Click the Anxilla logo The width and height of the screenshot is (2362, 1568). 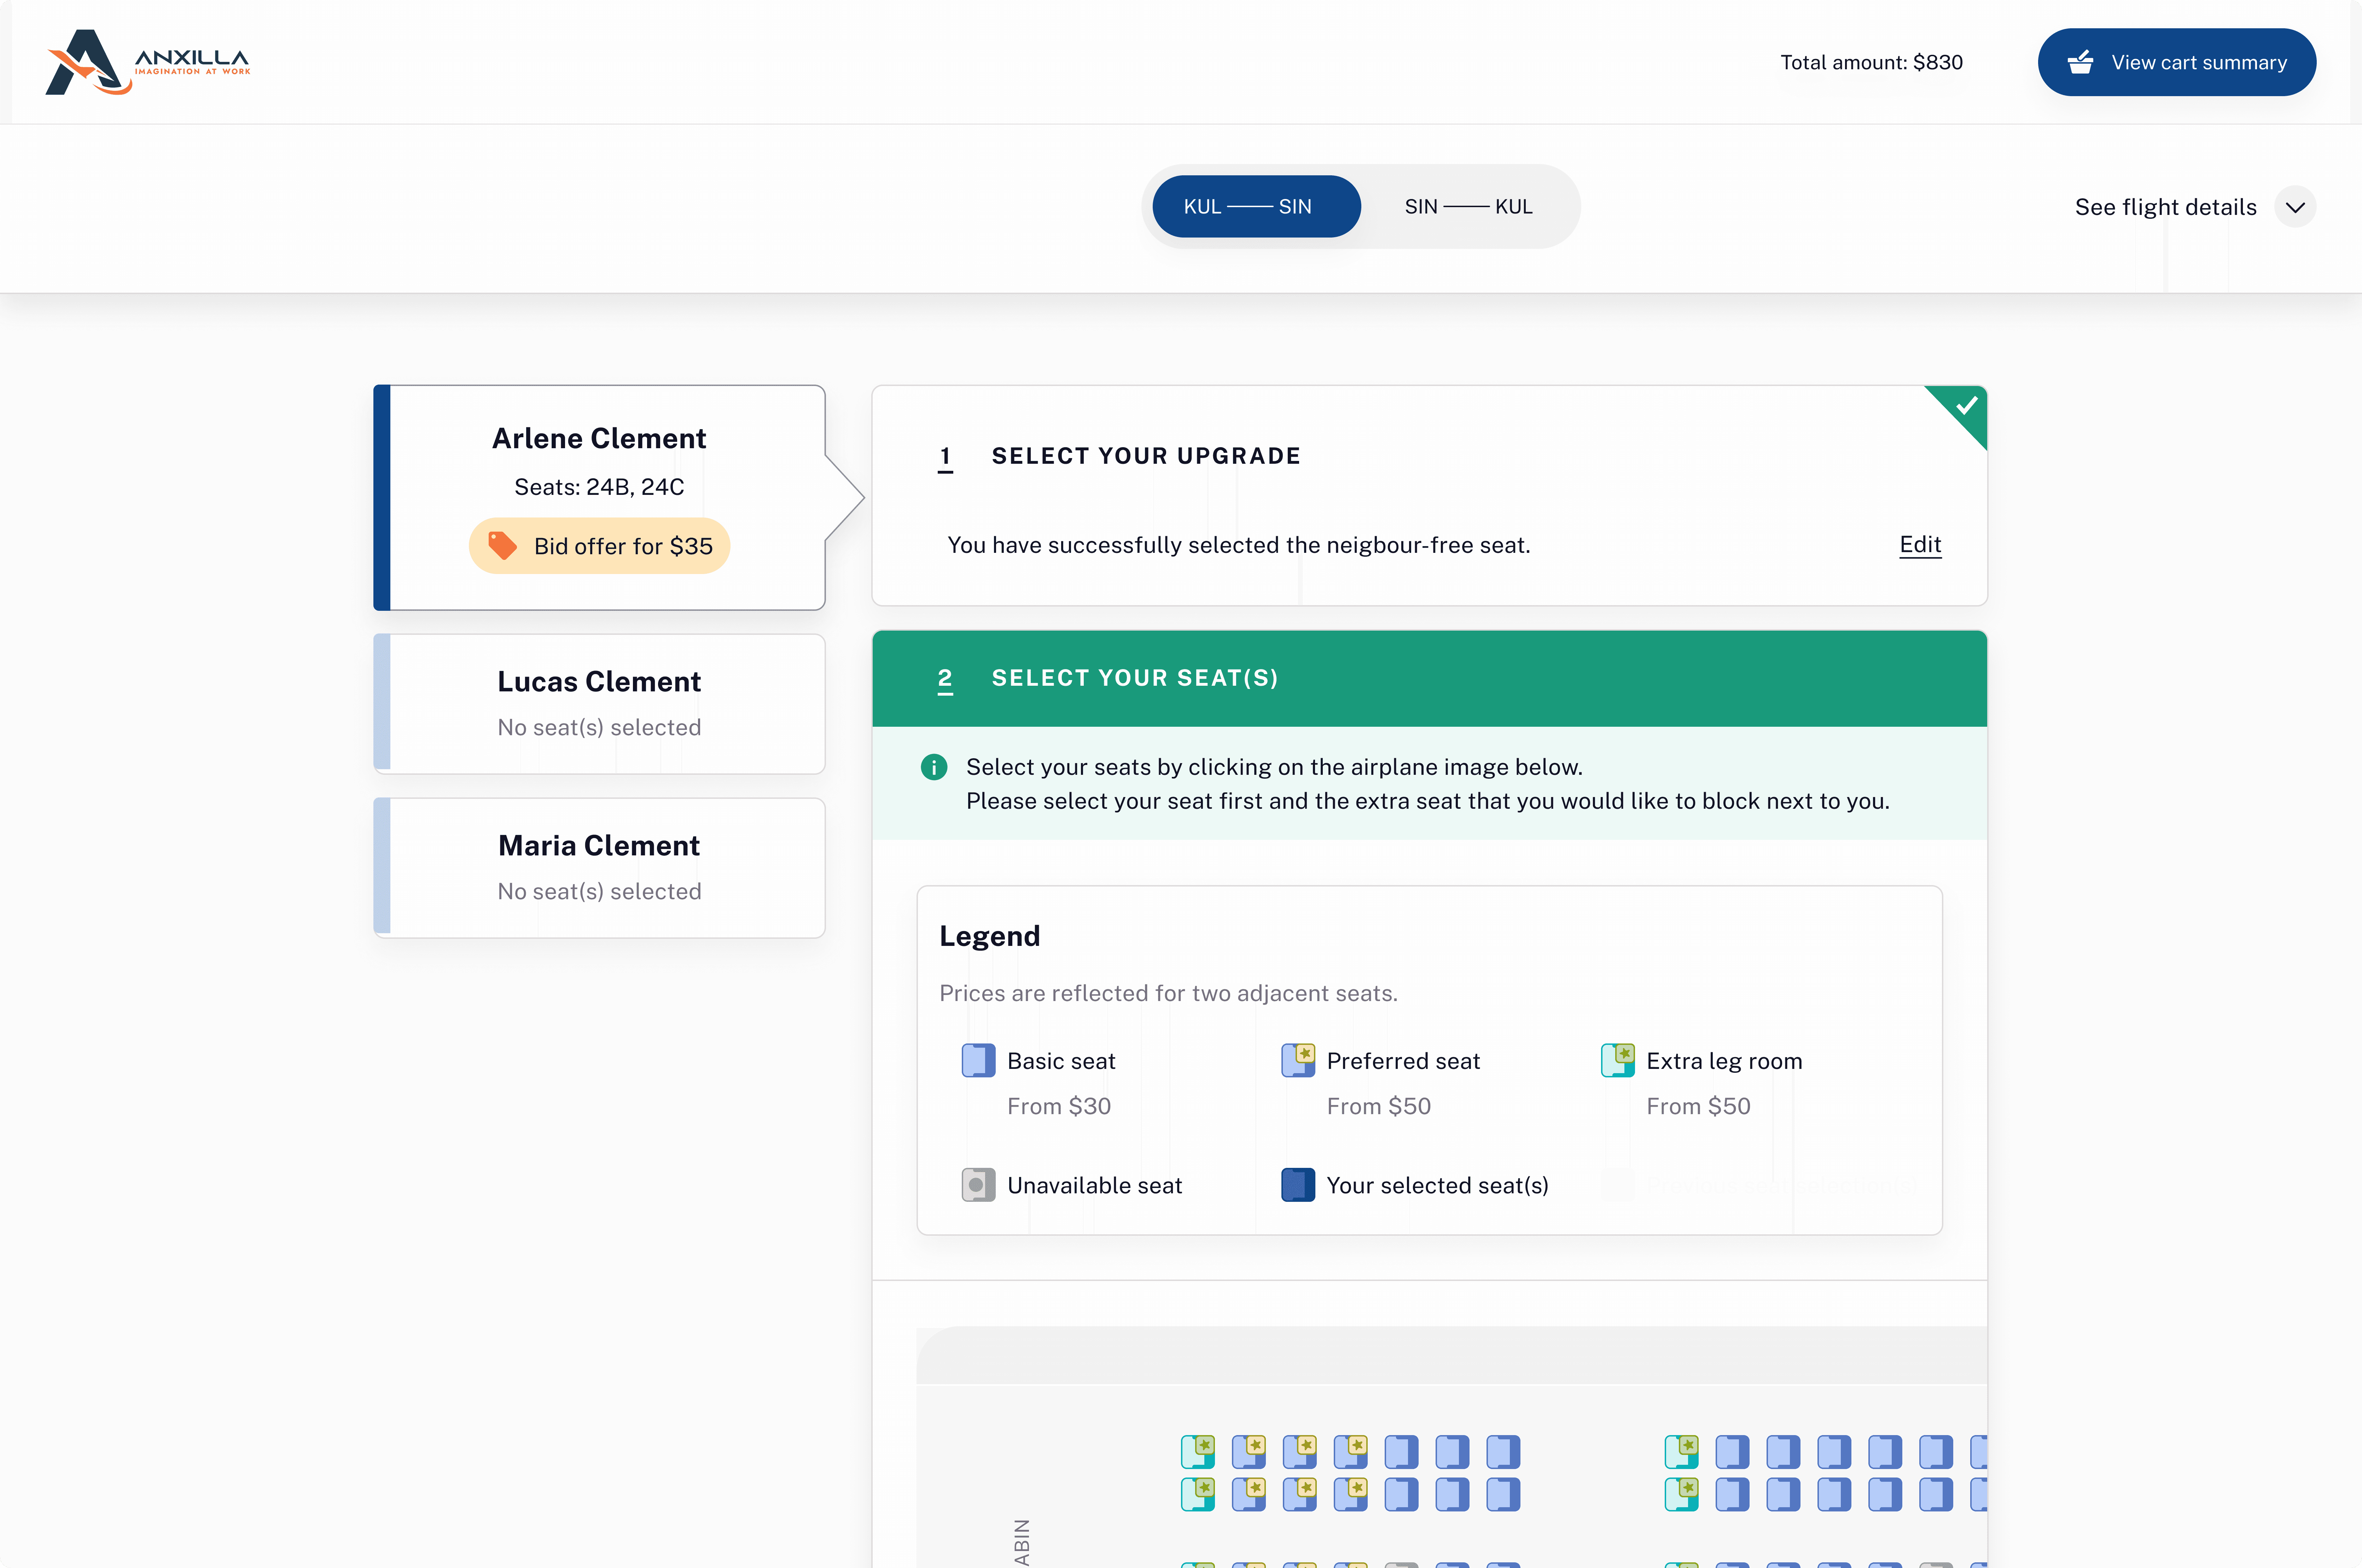pyautogui.click(x=148, y=62)
